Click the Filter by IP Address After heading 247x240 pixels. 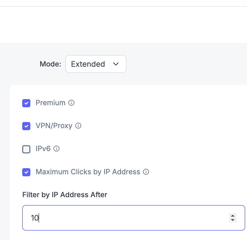pos(65,195)
